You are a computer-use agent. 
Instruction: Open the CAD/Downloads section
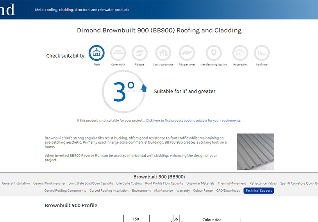(x=228, y=190)
